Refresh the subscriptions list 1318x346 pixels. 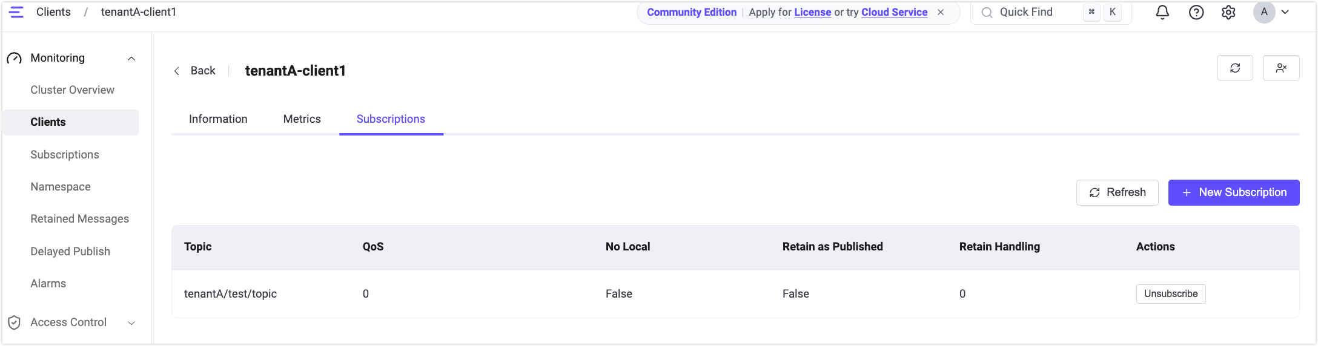(1117, 192)
